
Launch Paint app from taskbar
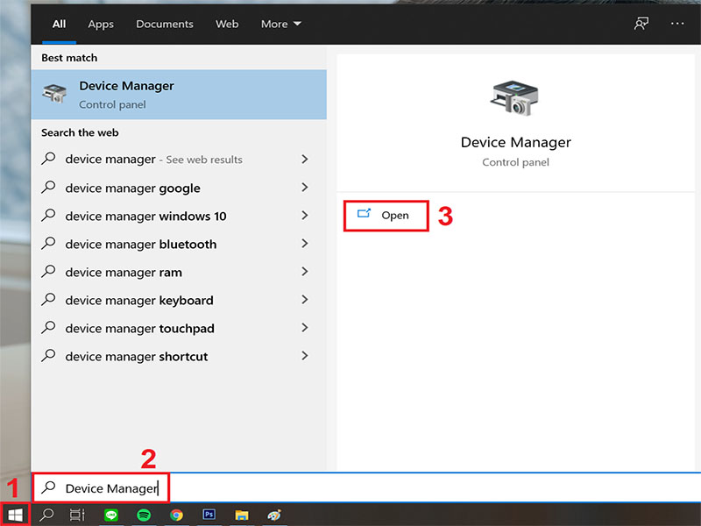click(274, 515)
